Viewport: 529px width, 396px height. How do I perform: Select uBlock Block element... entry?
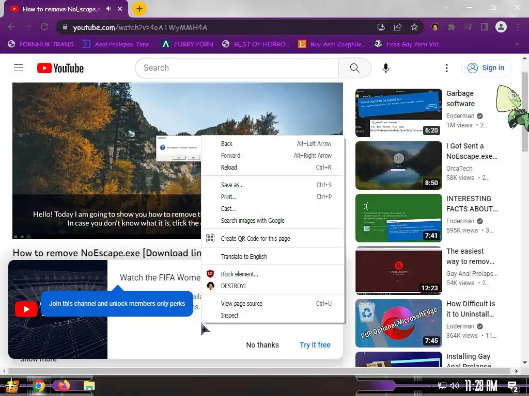click(x=273, y=274)
